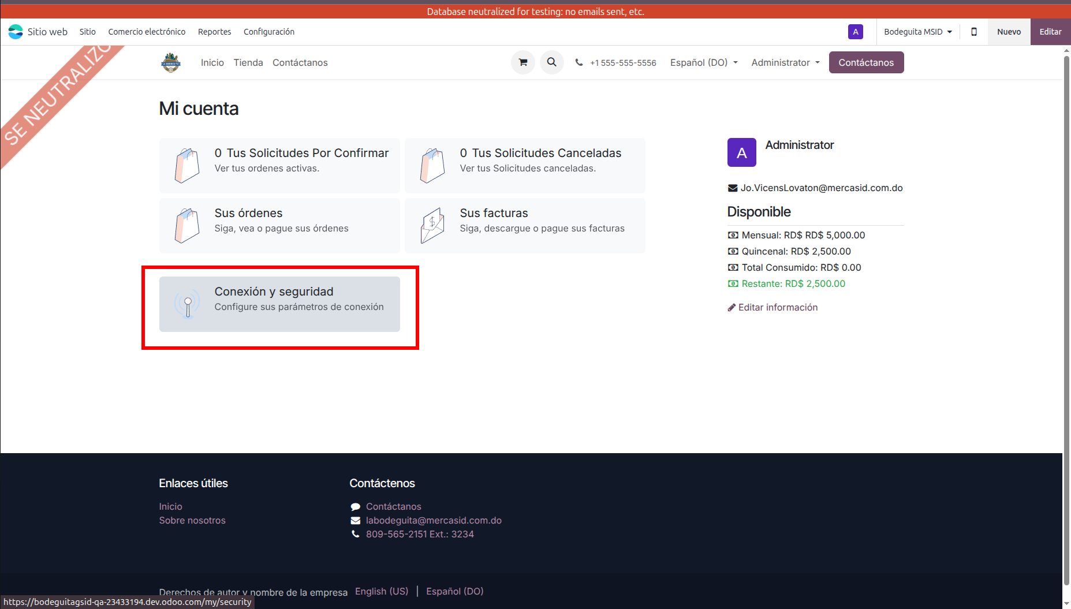1071x609 pixels.
Task: Click the purple user avatar in top bar
Action: tap(855, 32)
